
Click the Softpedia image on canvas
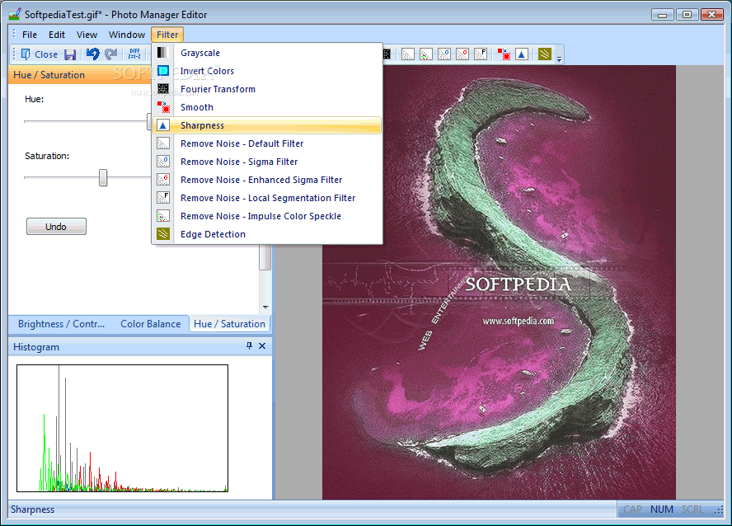[x=499, y=282]
